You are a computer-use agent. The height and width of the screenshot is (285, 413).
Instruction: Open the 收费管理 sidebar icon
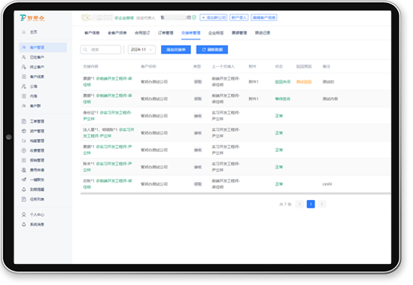[24, 150]
